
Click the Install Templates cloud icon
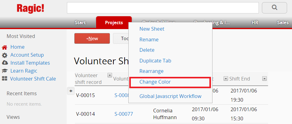point(5,63)
